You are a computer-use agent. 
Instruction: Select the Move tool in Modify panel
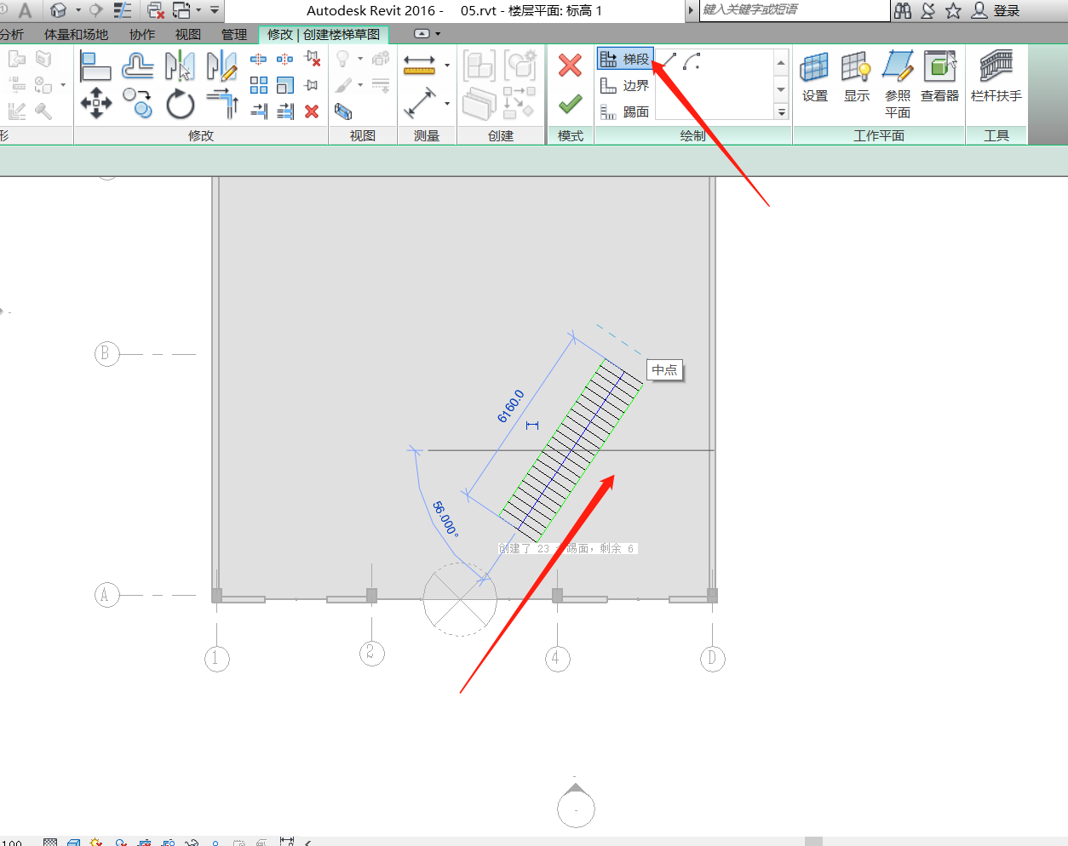coord(95,104)
